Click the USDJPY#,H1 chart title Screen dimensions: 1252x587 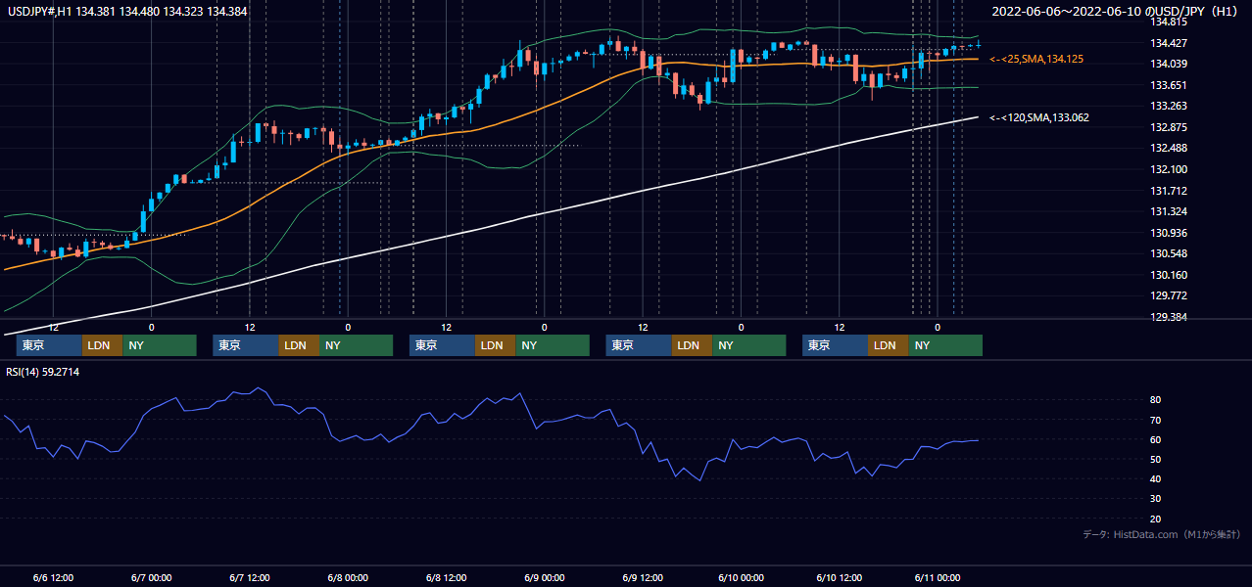pyautogui.click(x=127, y=11)
